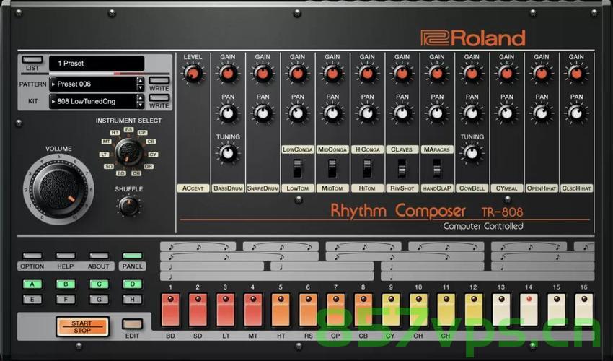The image size is (613, 361).
Task: Toggle step 1 BD button
Action: pos(170,310)
